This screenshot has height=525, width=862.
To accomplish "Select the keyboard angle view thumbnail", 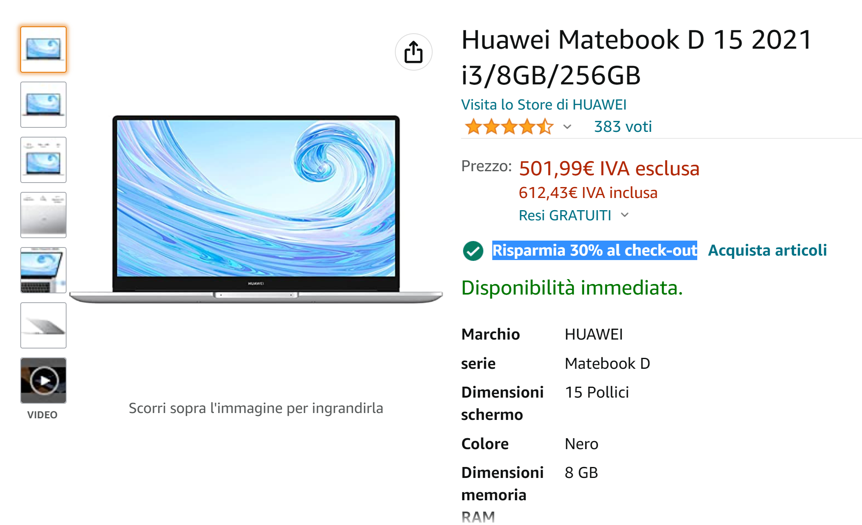I will [x=43, y=270].
